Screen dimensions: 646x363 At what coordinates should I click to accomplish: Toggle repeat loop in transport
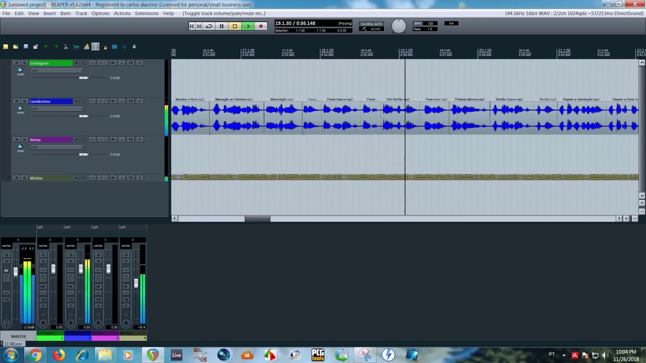(x=209, y=26)
